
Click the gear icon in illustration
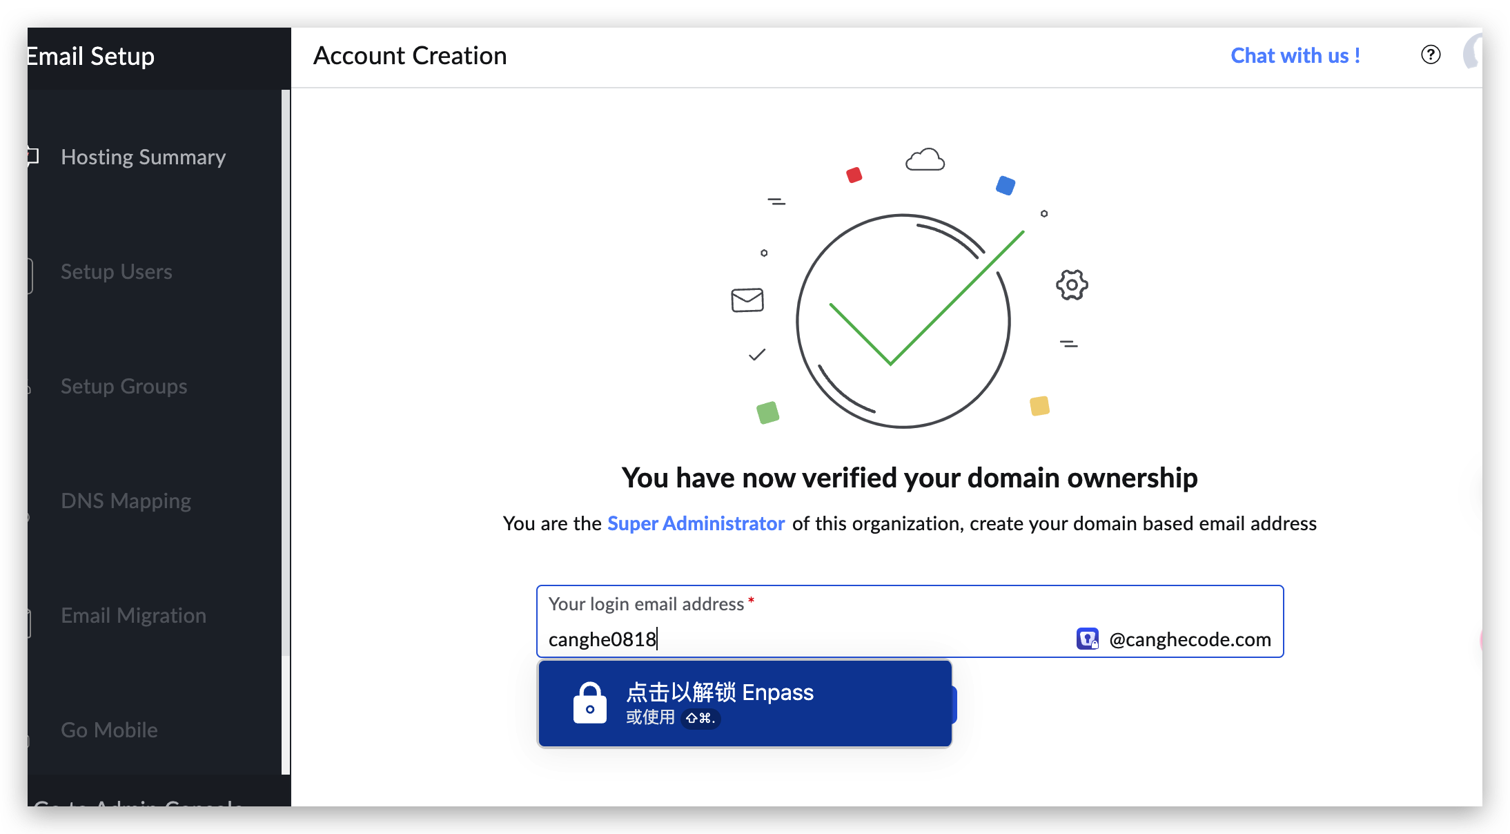[x=1072, y=284]
